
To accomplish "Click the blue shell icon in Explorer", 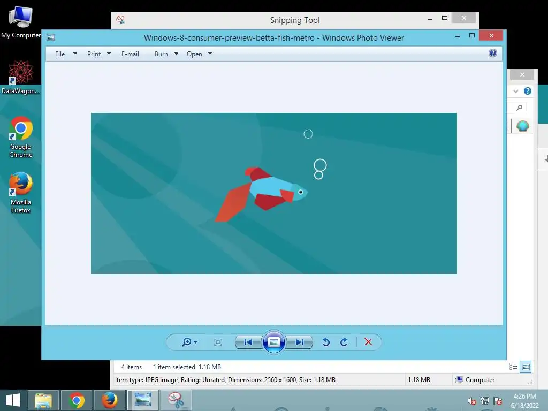I will click(x=523, y=126).
